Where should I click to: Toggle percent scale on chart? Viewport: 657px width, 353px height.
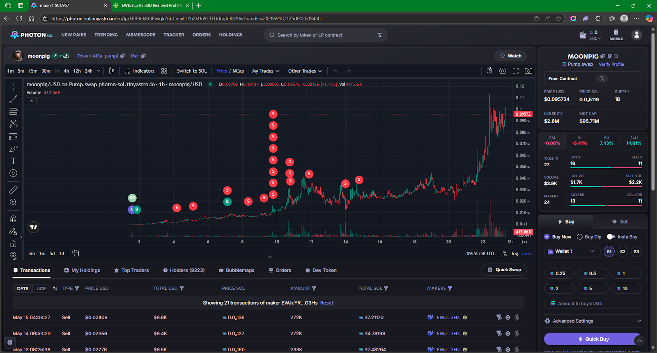tap(505, 254)
